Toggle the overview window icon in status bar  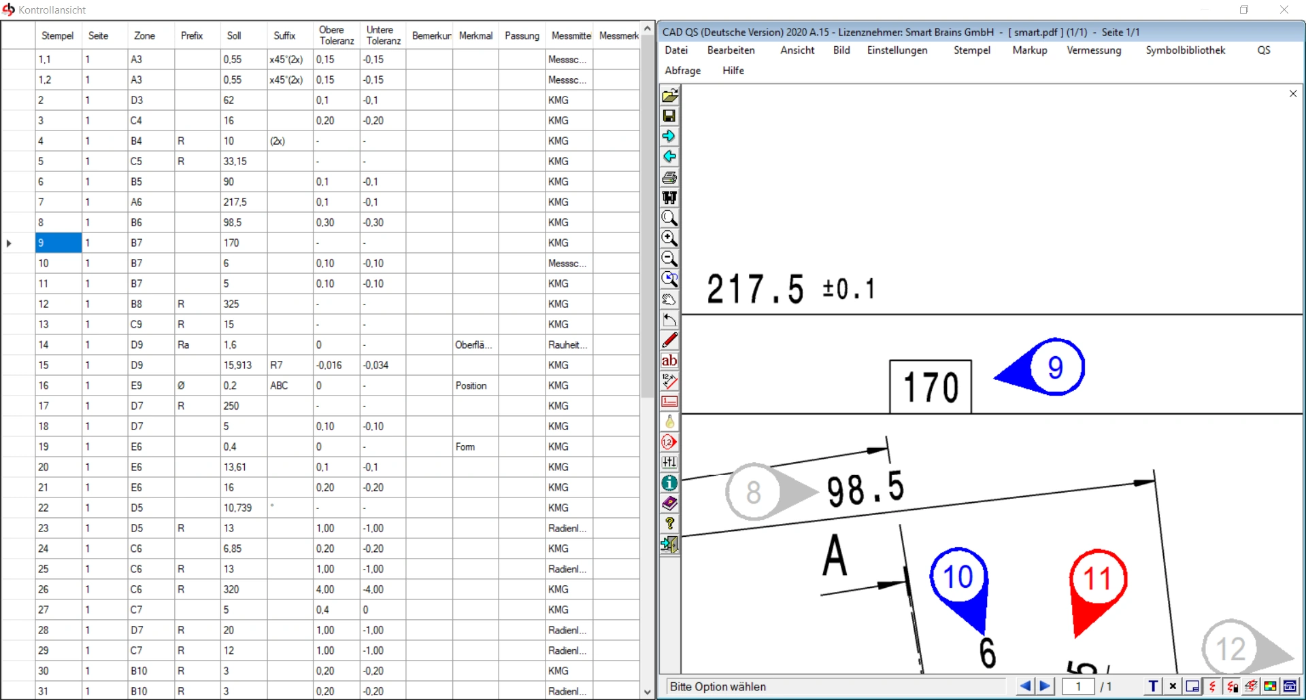click(x=1192, y=686)
